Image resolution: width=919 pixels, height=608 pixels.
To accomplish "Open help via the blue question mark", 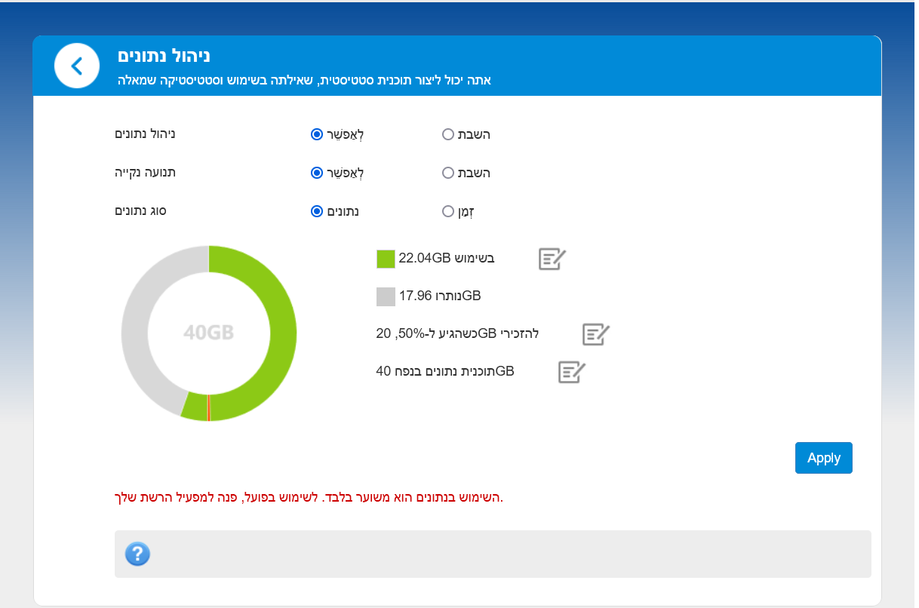I will point(137,554).
